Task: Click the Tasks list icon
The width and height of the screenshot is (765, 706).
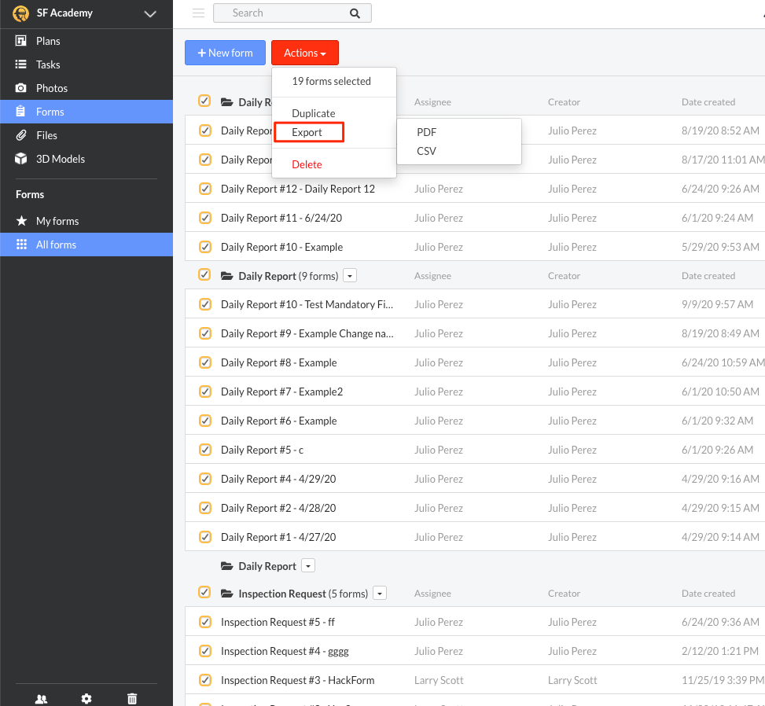Action: pyautogui.click(x=21, y=64)
